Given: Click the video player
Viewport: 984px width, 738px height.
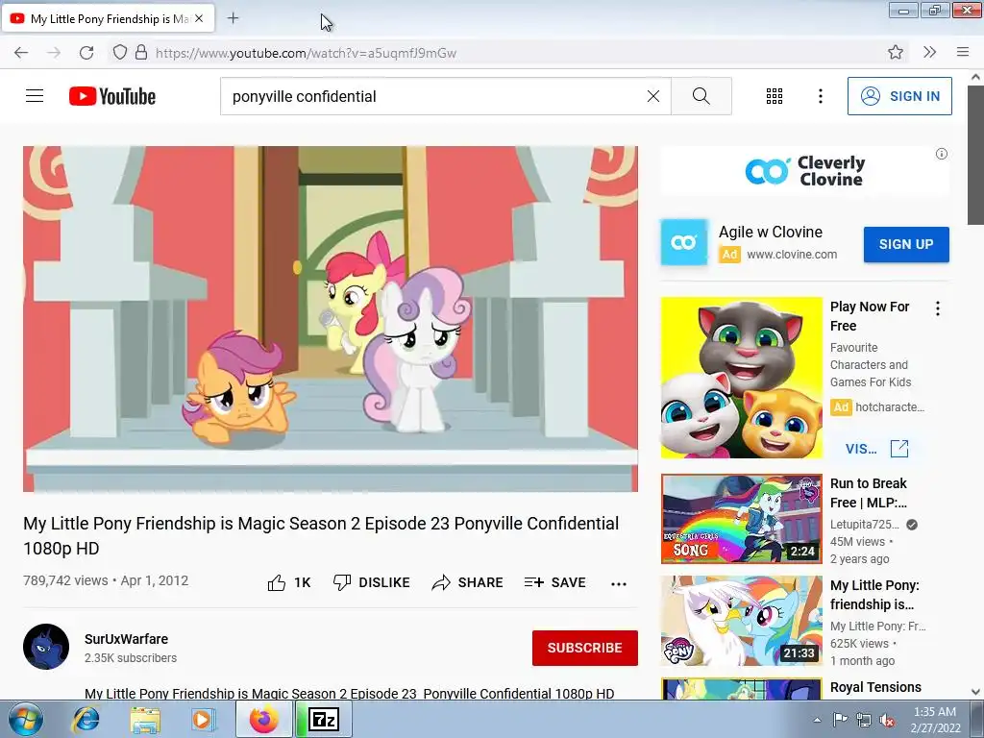Looking at the screenshot, I should [331, 319].
